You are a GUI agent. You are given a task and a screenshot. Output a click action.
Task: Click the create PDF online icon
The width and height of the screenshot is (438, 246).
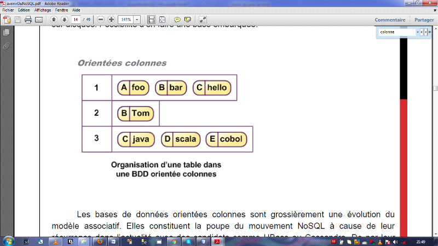7,20
